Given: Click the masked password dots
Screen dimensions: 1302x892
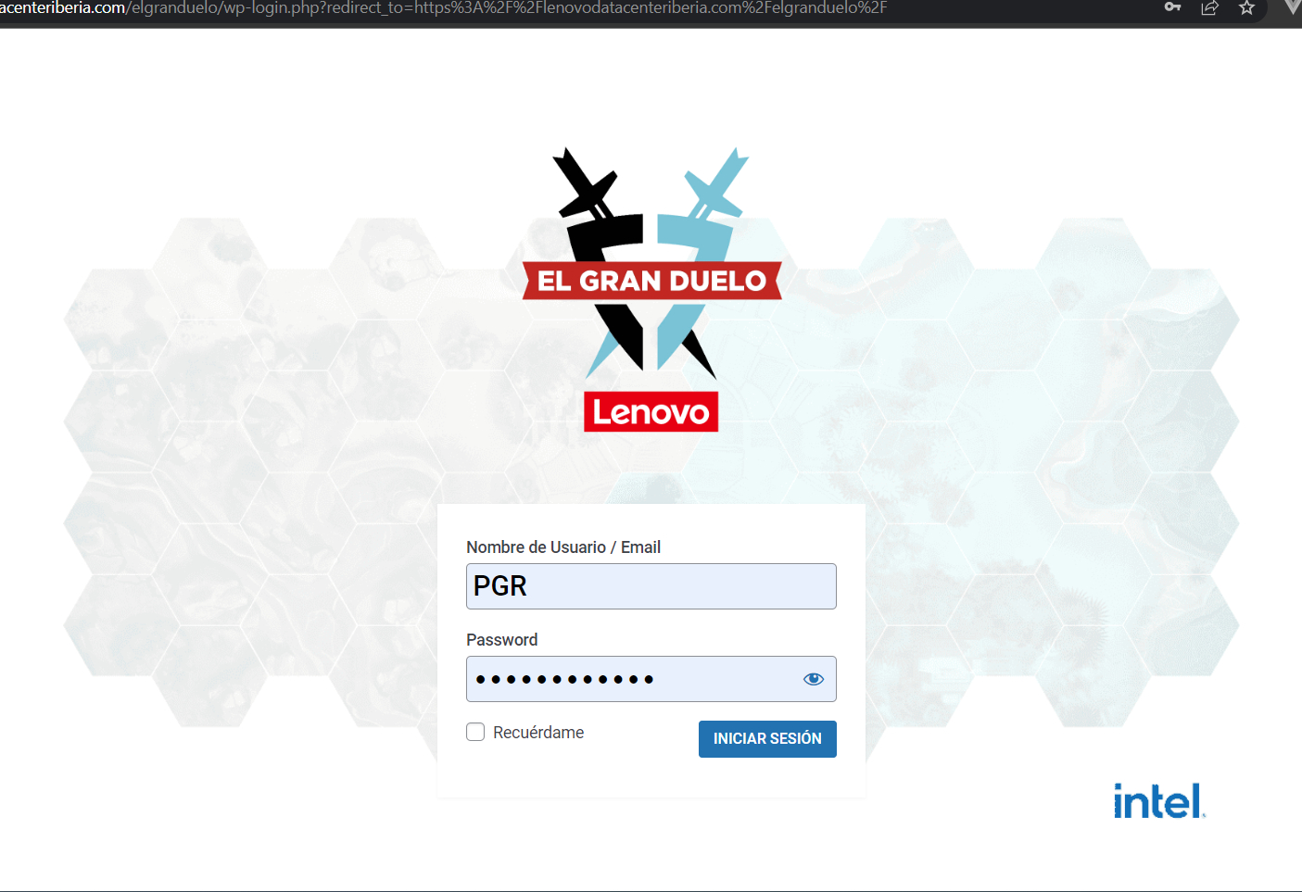Looking at the screenshot, I should point(565,680).
